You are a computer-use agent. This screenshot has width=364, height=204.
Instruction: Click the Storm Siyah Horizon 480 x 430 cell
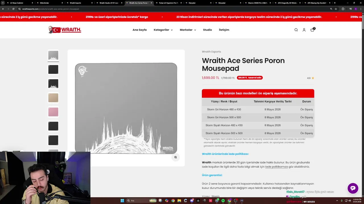[224, 125]
